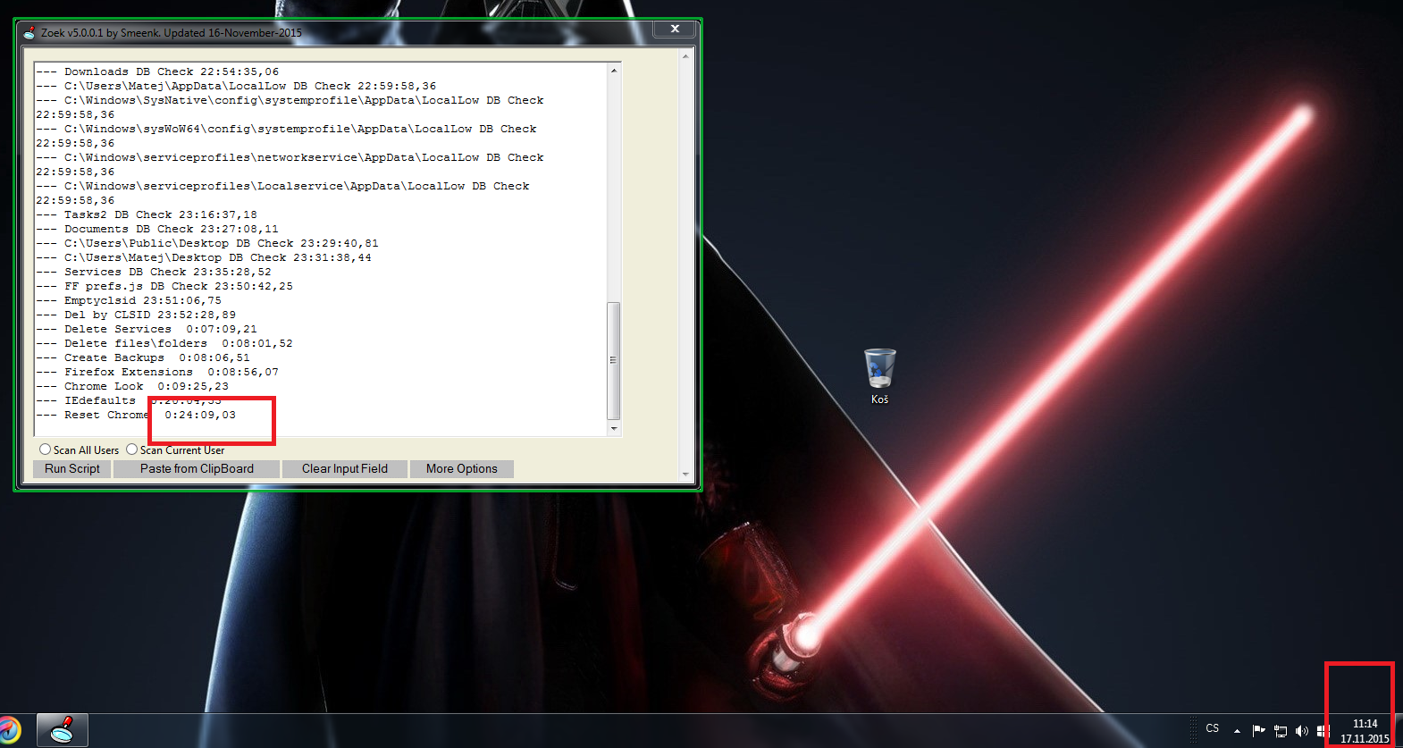Viewport: 1403px width, 748px height.
Task: Open More Options button
Action: point(461,468)
